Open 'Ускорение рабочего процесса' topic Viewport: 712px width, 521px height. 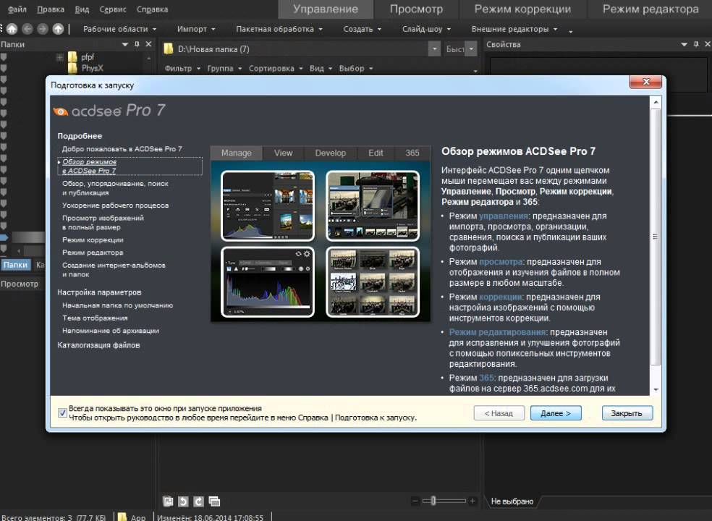tap(115, 206)
